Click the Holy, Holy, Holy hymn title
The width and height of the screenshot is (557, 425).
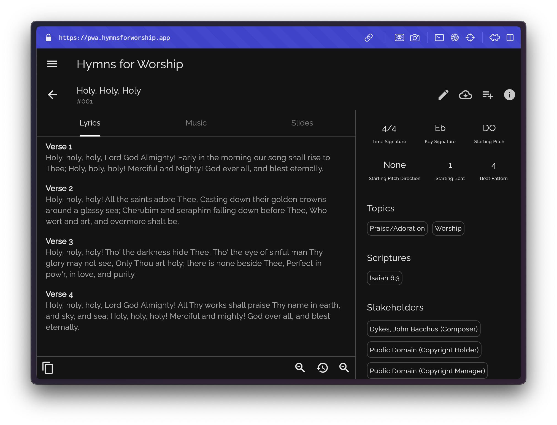(109, 91)
